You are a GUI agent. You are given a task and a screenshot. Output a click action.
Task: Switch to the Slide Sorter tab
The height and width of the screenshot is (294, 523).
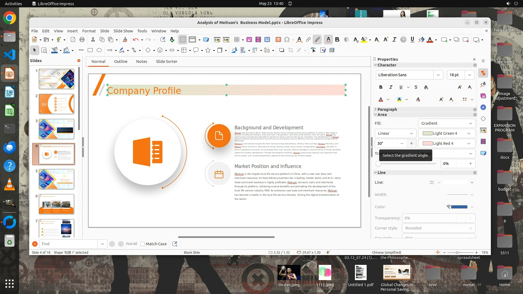[x=166, y=62]
